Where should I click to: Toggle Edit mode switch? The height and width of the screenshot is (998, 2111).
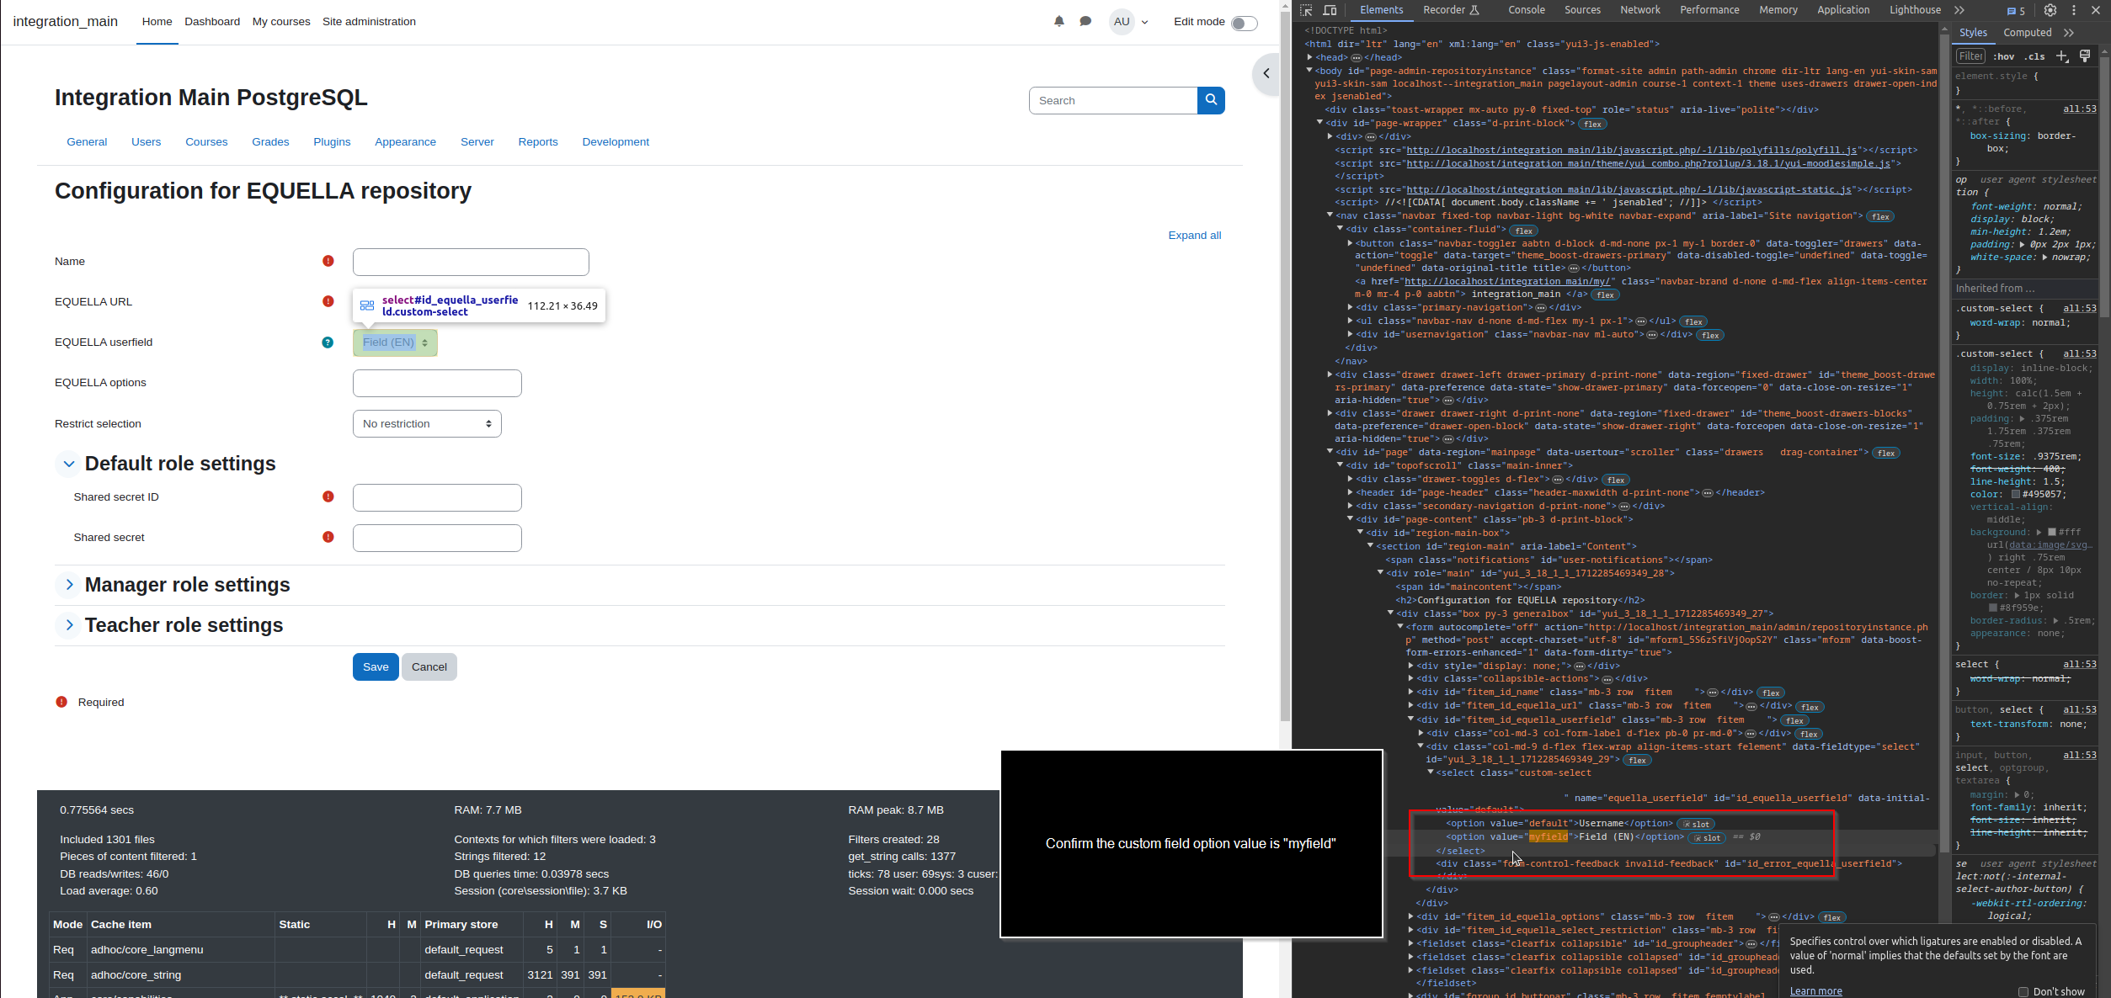point(1245,24)
